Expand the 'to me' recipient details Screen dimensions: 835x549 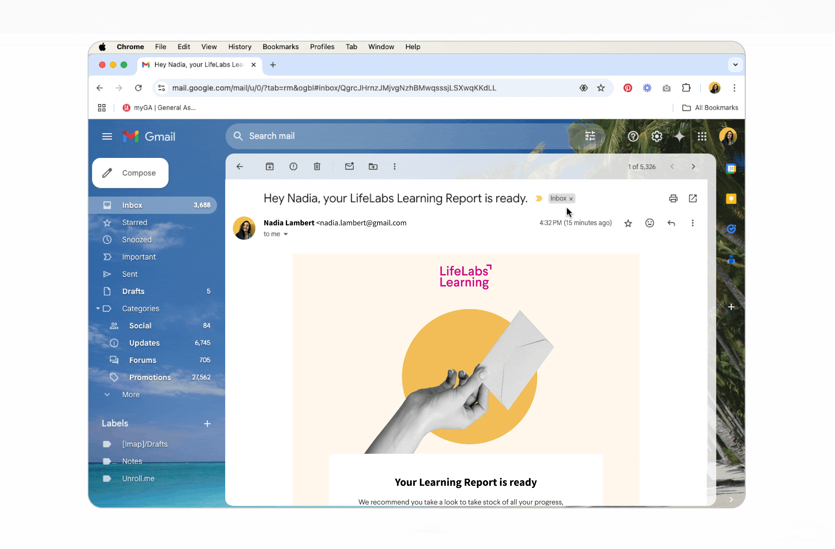click(286, 234)
